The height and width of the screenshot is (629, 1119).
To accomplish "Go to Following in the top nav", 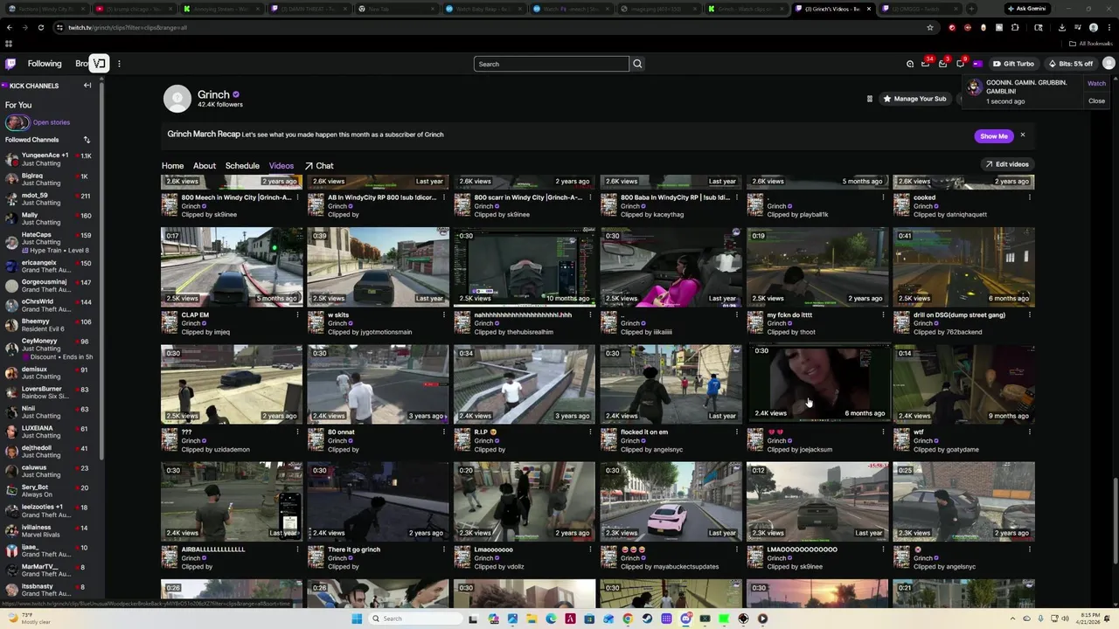I will (x=45, y=64).
